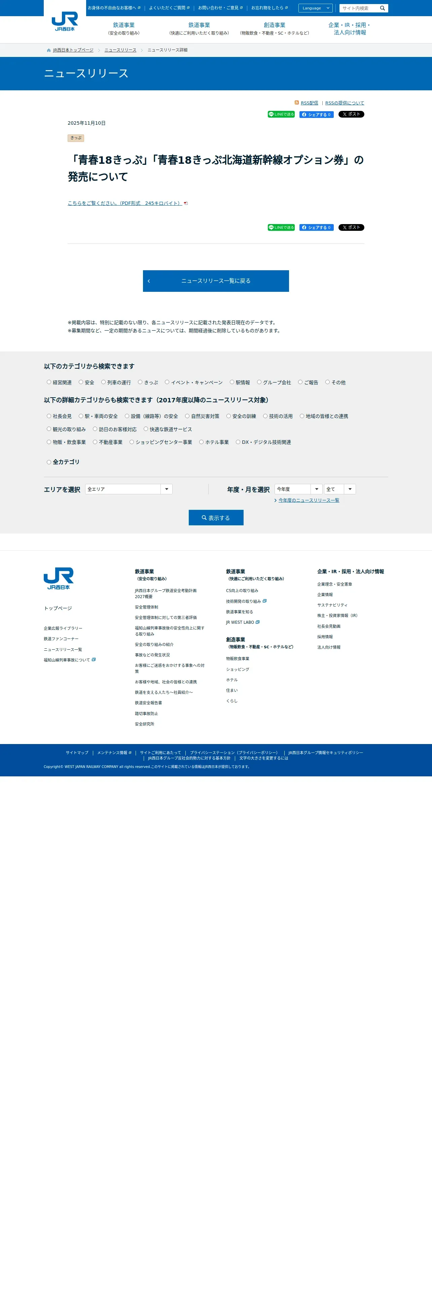Select the 全カテゴリ radio button

pos(49,462)
